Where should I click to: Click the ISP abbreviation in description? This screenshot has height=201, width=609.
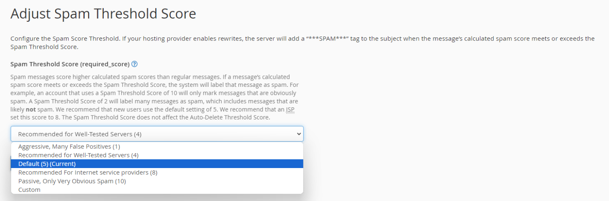(x=290, y=110)
